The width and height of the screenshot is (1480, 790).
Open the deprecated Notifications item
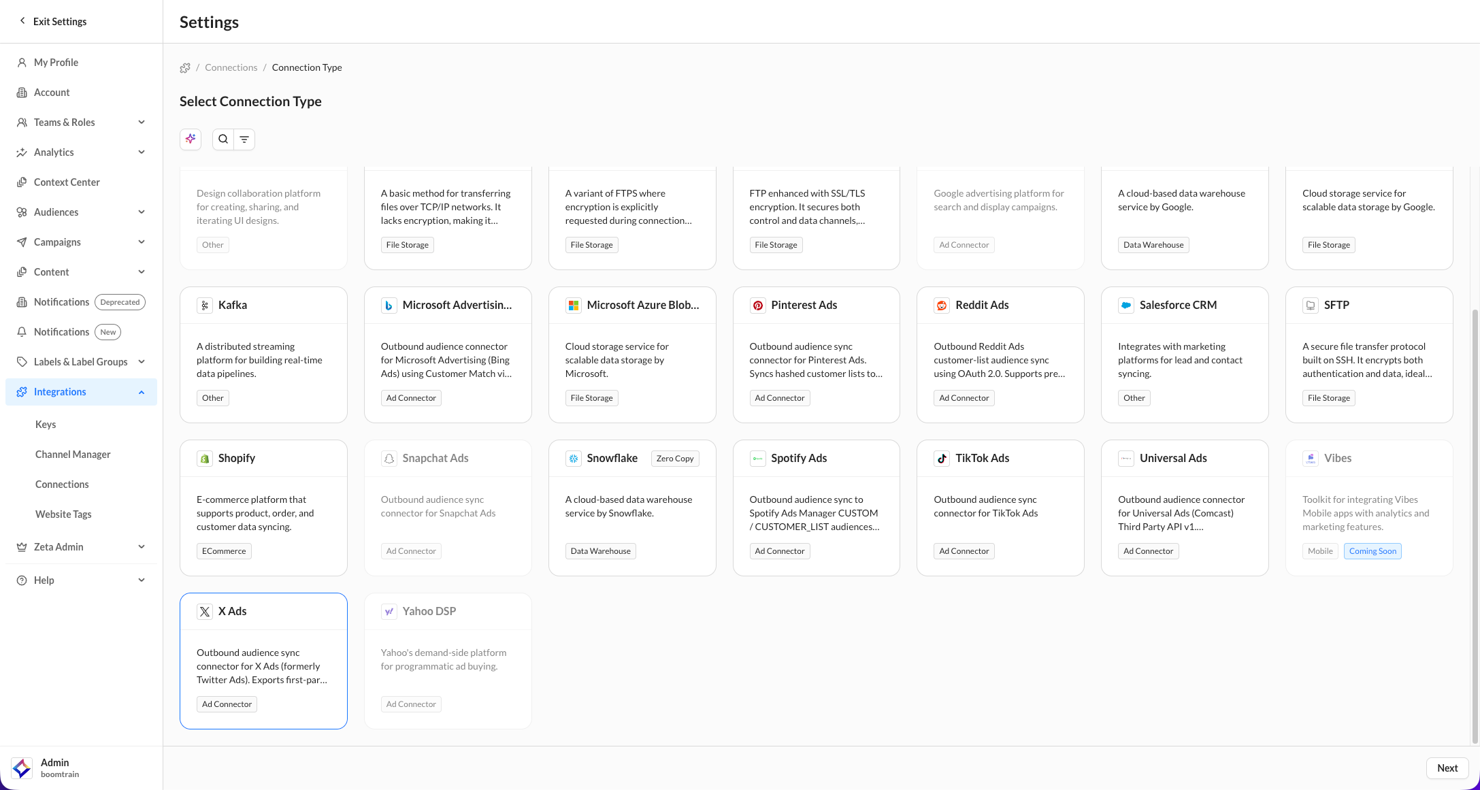(81, 302)
